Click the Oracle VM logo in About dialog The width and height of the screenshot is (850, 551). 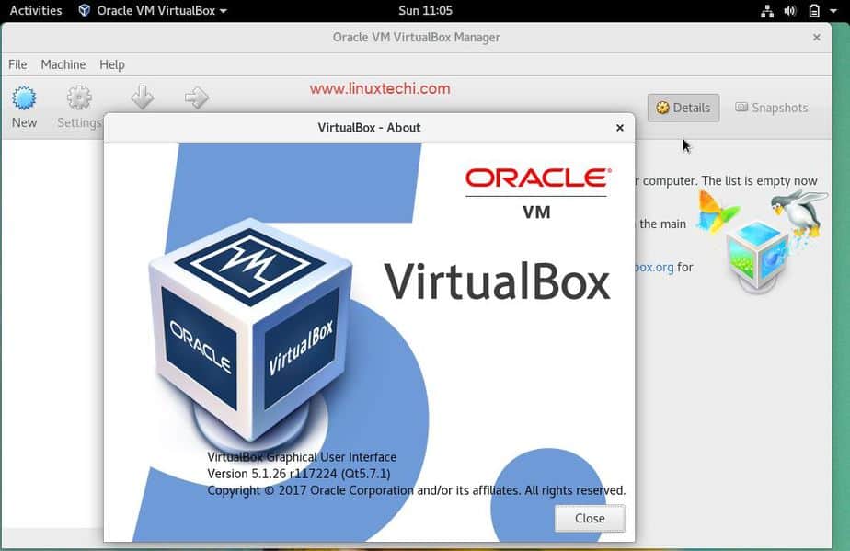tap(538, 192)
